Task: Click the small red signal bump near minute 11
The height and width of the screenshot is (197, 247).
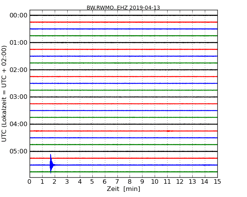Action: click(169, 131)
